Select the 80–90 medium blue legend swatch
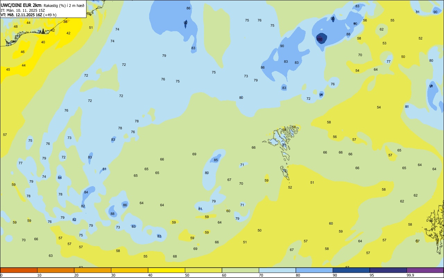This screenshot has height=278, width=444. pos(314,270)
